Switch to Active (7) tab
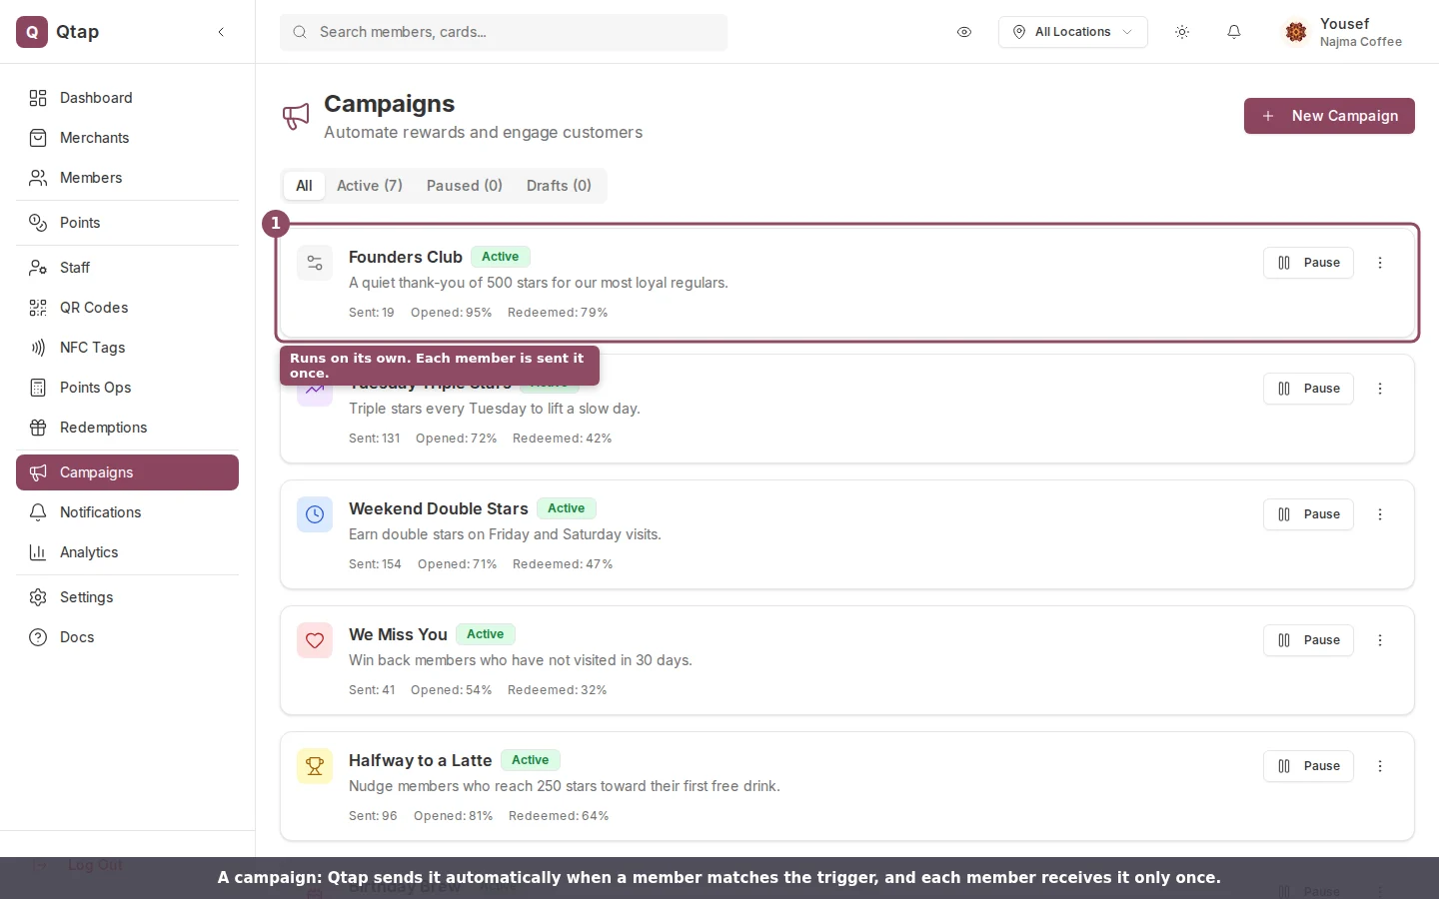The image size is (1439, 899). pyautogui.click(x=370, y=186)
